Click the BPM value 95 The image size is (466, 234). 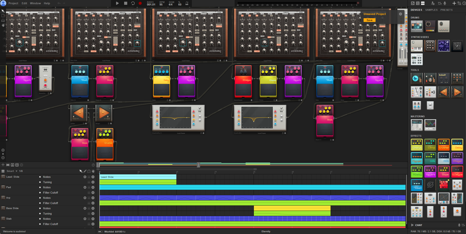pyautogui.click(x=161, y=4)
